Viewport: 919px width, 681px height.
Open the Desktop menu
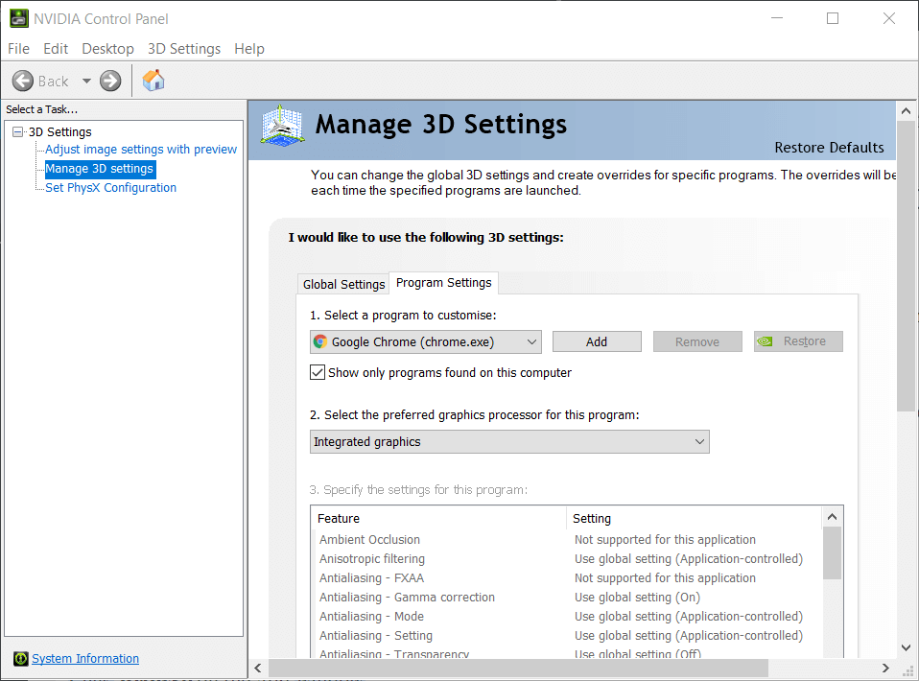pos(107,49)
